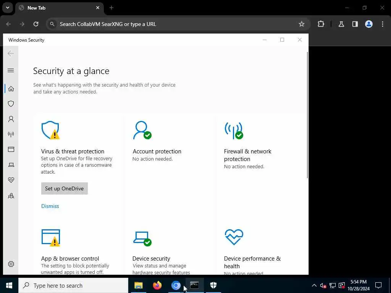Click the Firewall & network protection tile icon
Image resolution: width=391 pixels, height=293 pixels.
[234, 130]
